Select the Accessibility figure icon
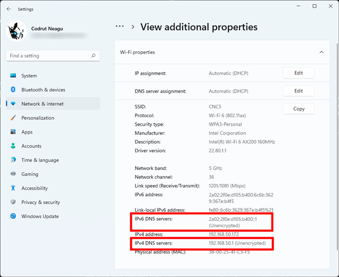This screenshot has width=339, height=277. click(x=13, y=188)
